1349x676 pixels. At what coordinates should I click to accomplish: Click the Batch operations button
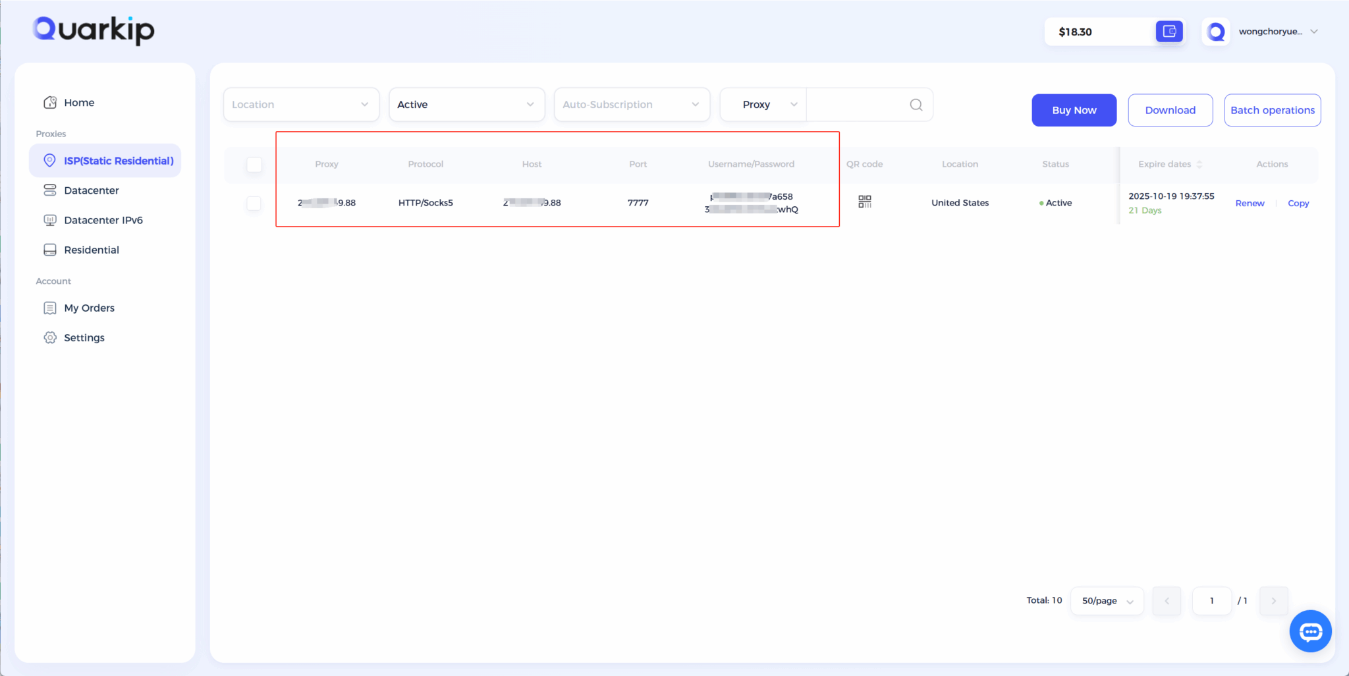1271,110
